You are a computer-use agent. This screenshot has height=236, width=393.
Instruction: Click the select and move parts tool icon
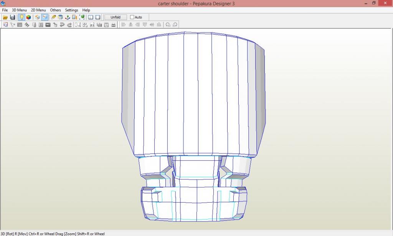[5, 25]
